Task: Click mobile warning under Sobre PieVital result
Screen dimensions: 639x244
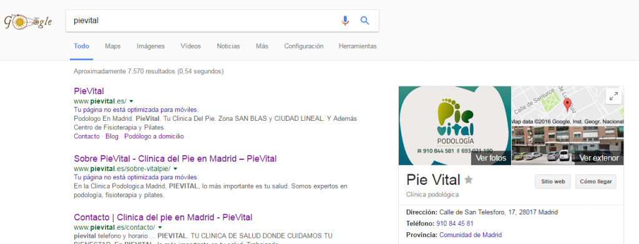Action: pos(136,177)
